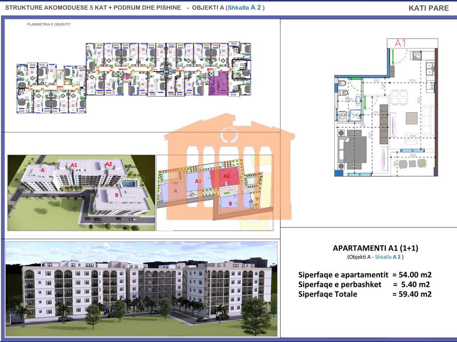Click the dining table with chairs in the apartment plan
Viewport: 457px width, 342px height.
pos(399,98)
